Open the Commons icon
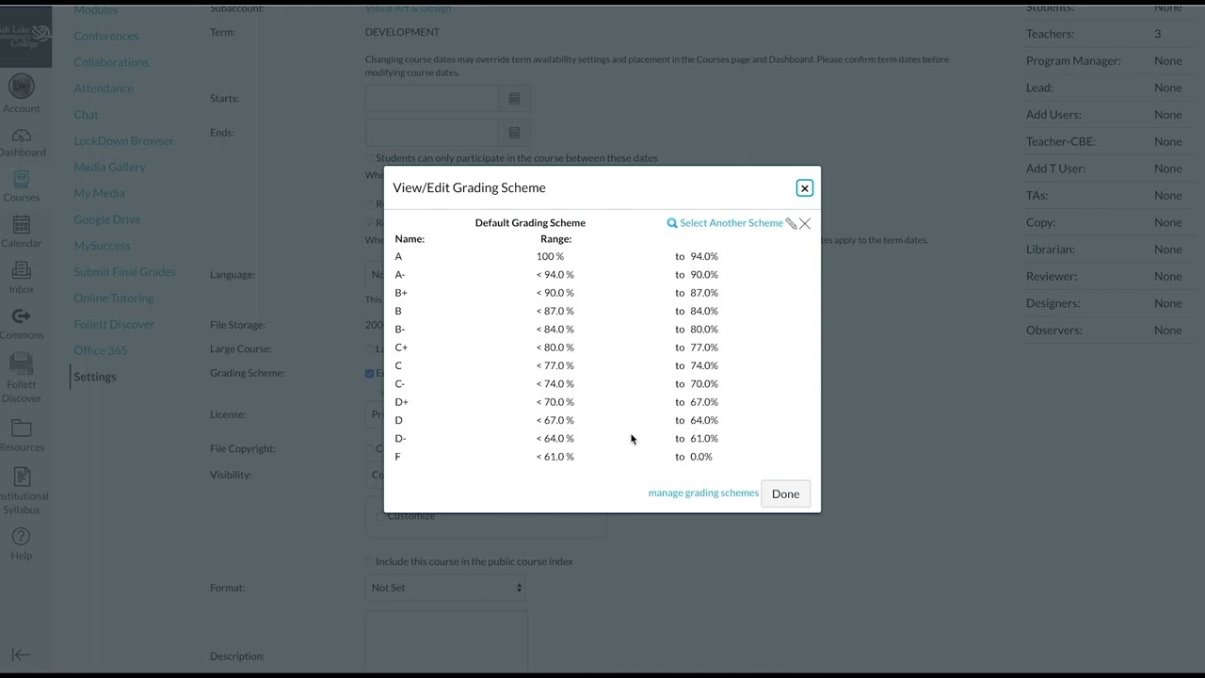The height and width of the screenshot is (678, 1205). [x=21, y=316]
